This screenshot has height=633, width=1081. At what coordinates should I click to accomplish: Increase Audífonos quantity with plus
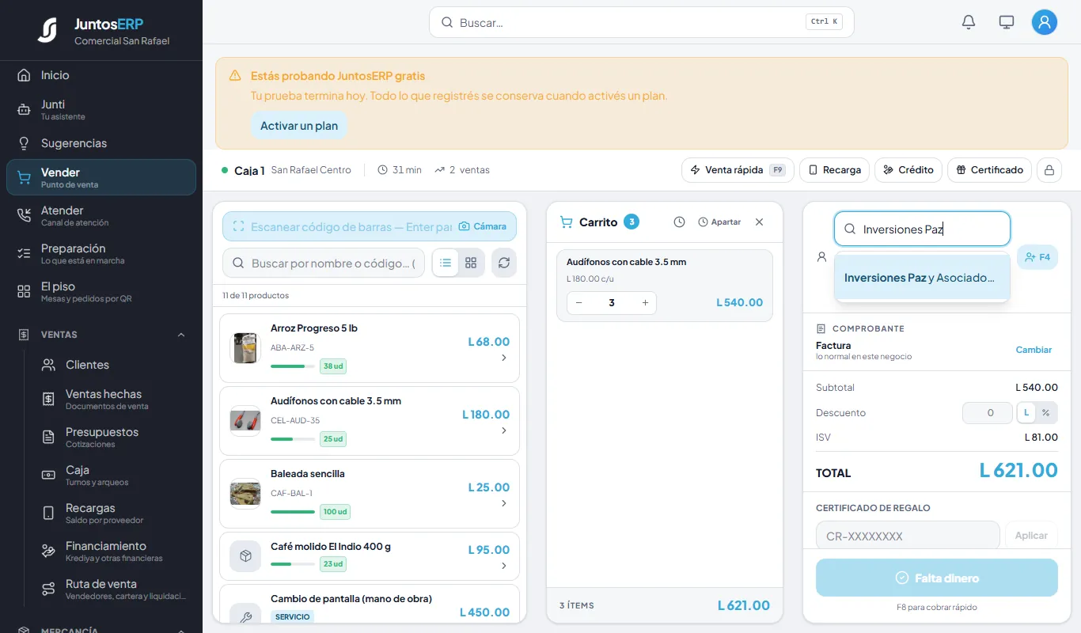[645, 303]
